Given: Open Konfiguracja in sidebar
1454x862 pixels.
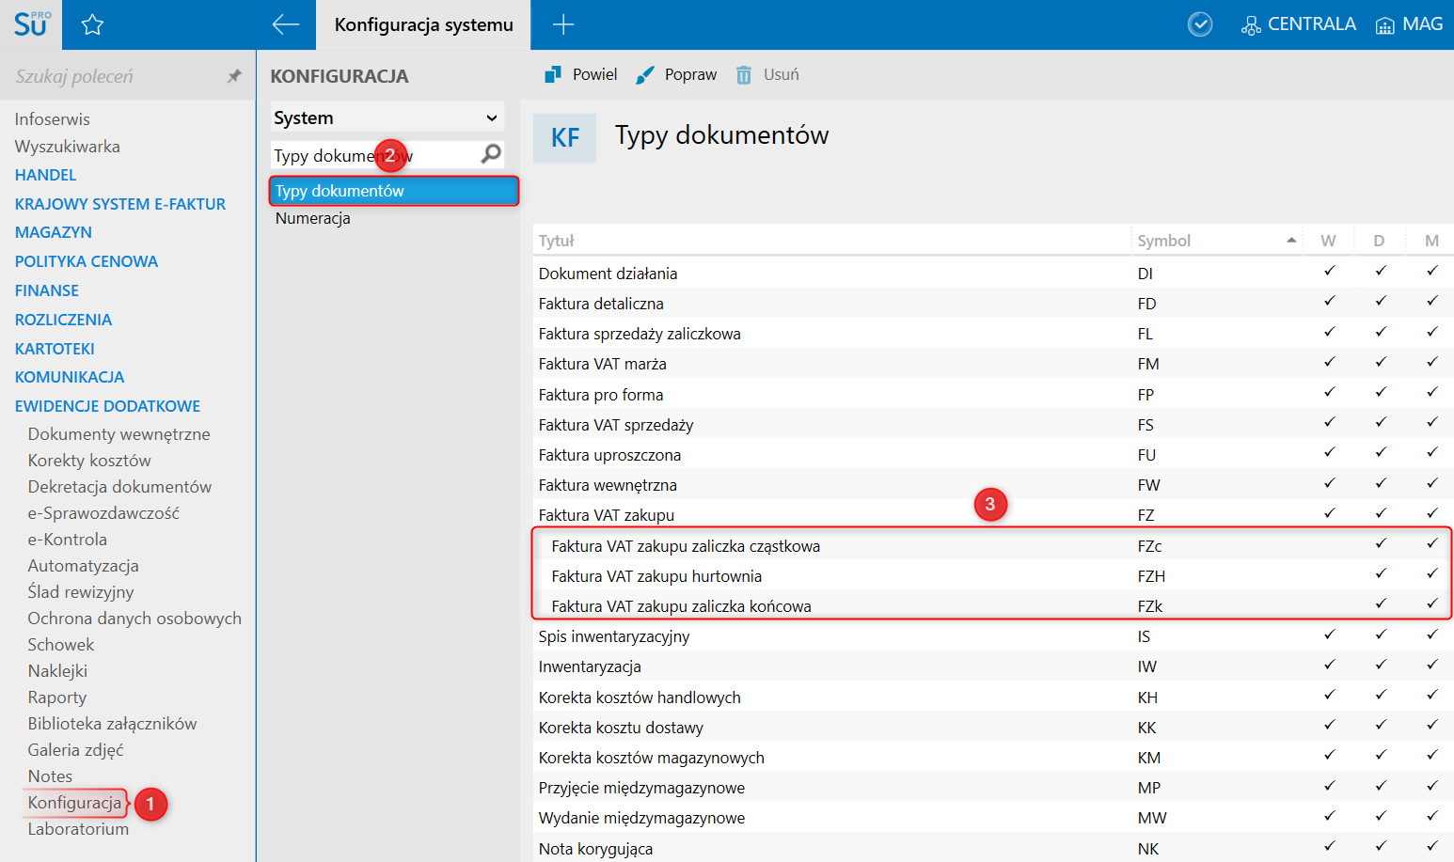Looking at the screenshot, I should [74, 803].
